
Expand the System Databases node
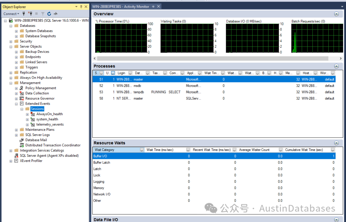tap(16, 31)
